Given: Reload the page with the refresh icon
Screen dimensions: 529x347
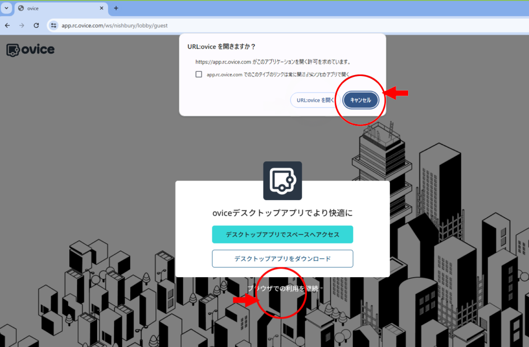Looking at the screenshot, I should click(36, 25).
